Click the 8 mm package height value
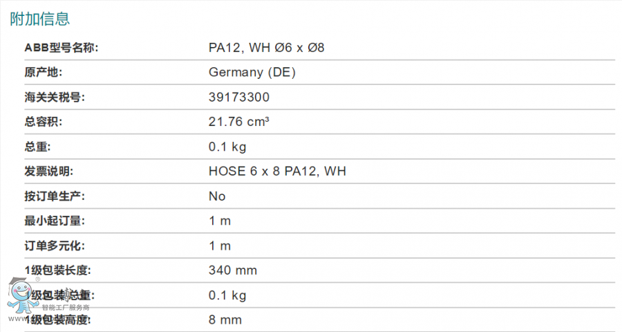The width and height of the screenshot is (622, 332). (x=225, y=320)
